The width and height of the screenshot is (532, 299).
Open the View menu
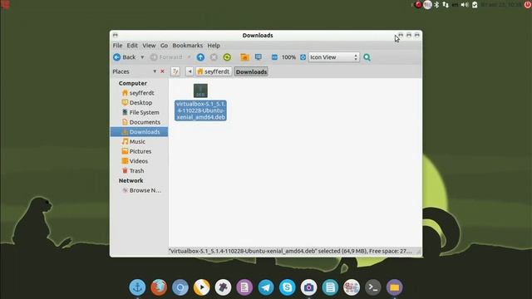tap(149, 46)
